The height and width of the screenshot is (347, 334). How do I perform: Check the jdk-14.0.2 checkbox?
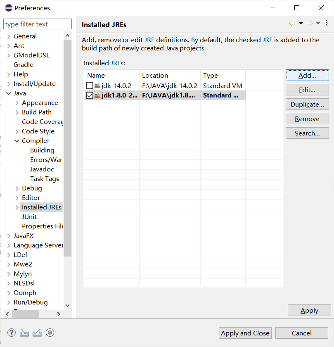(x=89, y=86)
